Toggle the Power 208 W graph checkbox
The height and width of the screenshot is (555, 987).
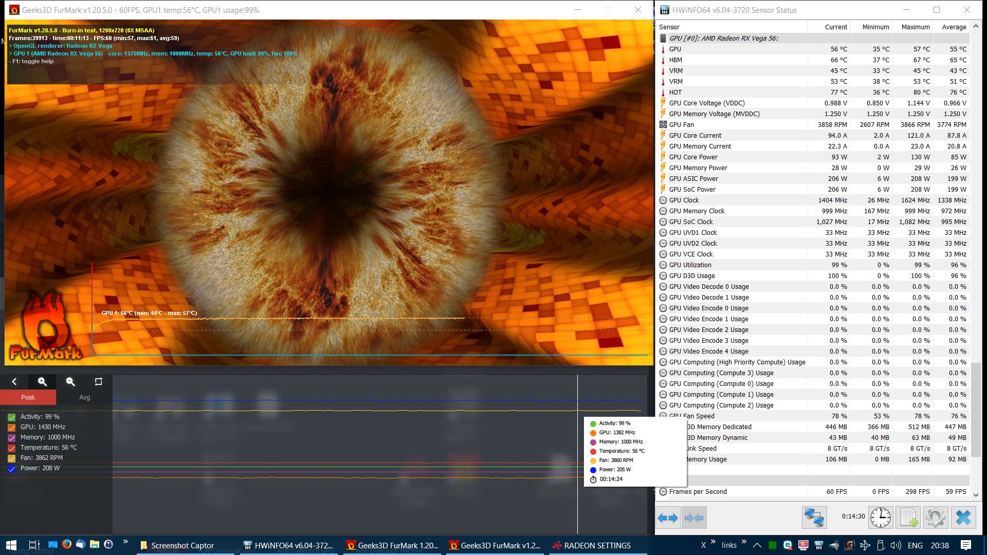pyautogui.click(x=11, y=468)
